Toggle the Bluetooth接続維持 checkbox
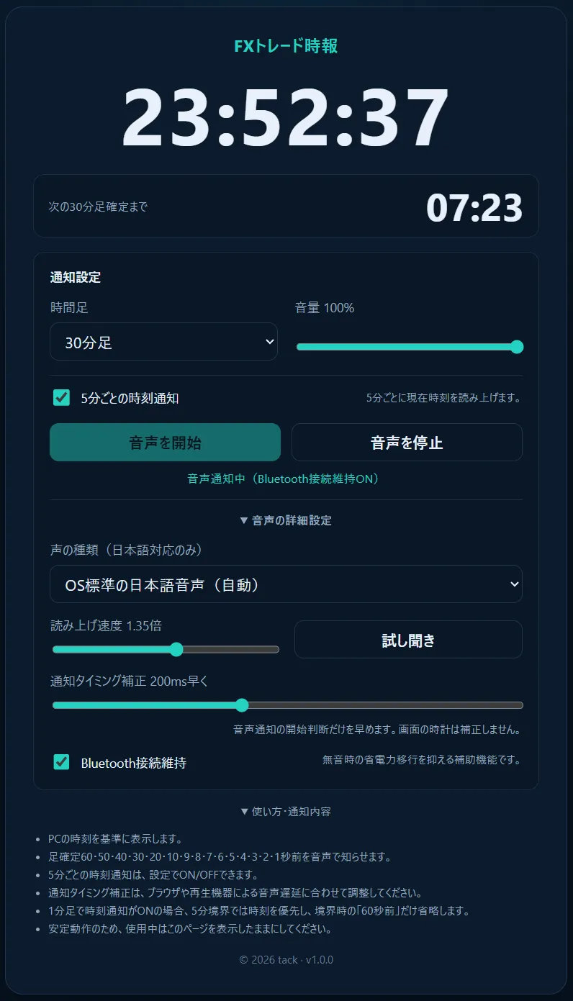Viewport: 573px width, 1001px height. [62, 762]
